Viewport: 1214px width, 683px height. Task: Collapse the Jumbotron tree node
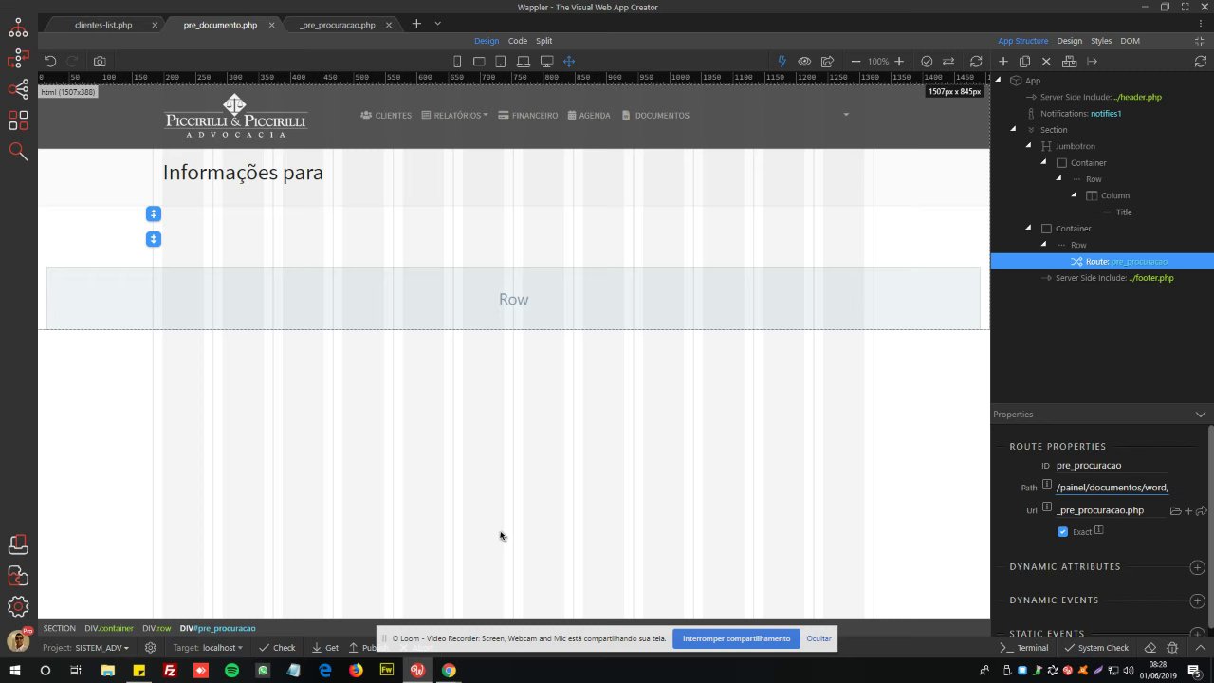[x=1029, y=146]
